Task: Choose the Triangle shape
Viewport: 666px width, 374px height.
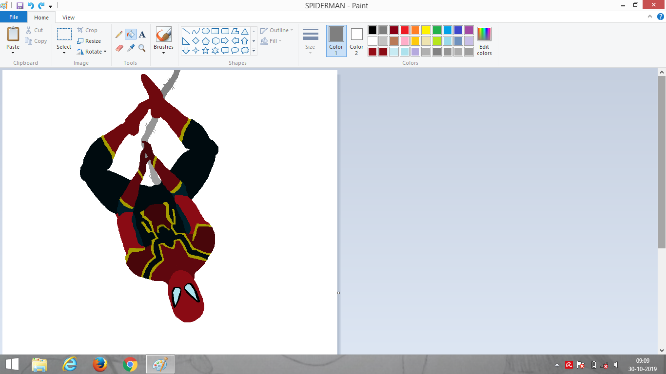Action: [x=245, y=31]
